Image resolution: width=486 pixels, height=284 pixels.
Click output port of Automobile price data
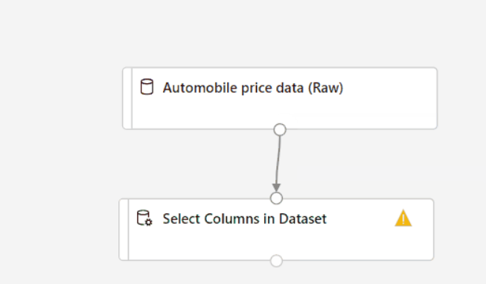[x=280, y=130]
